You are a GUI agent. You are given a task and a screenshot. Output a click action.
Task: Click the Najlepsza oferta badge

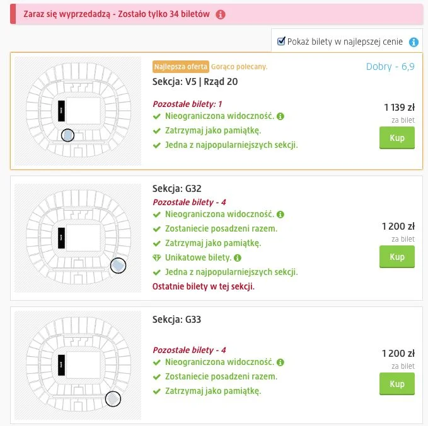point(181,67)
